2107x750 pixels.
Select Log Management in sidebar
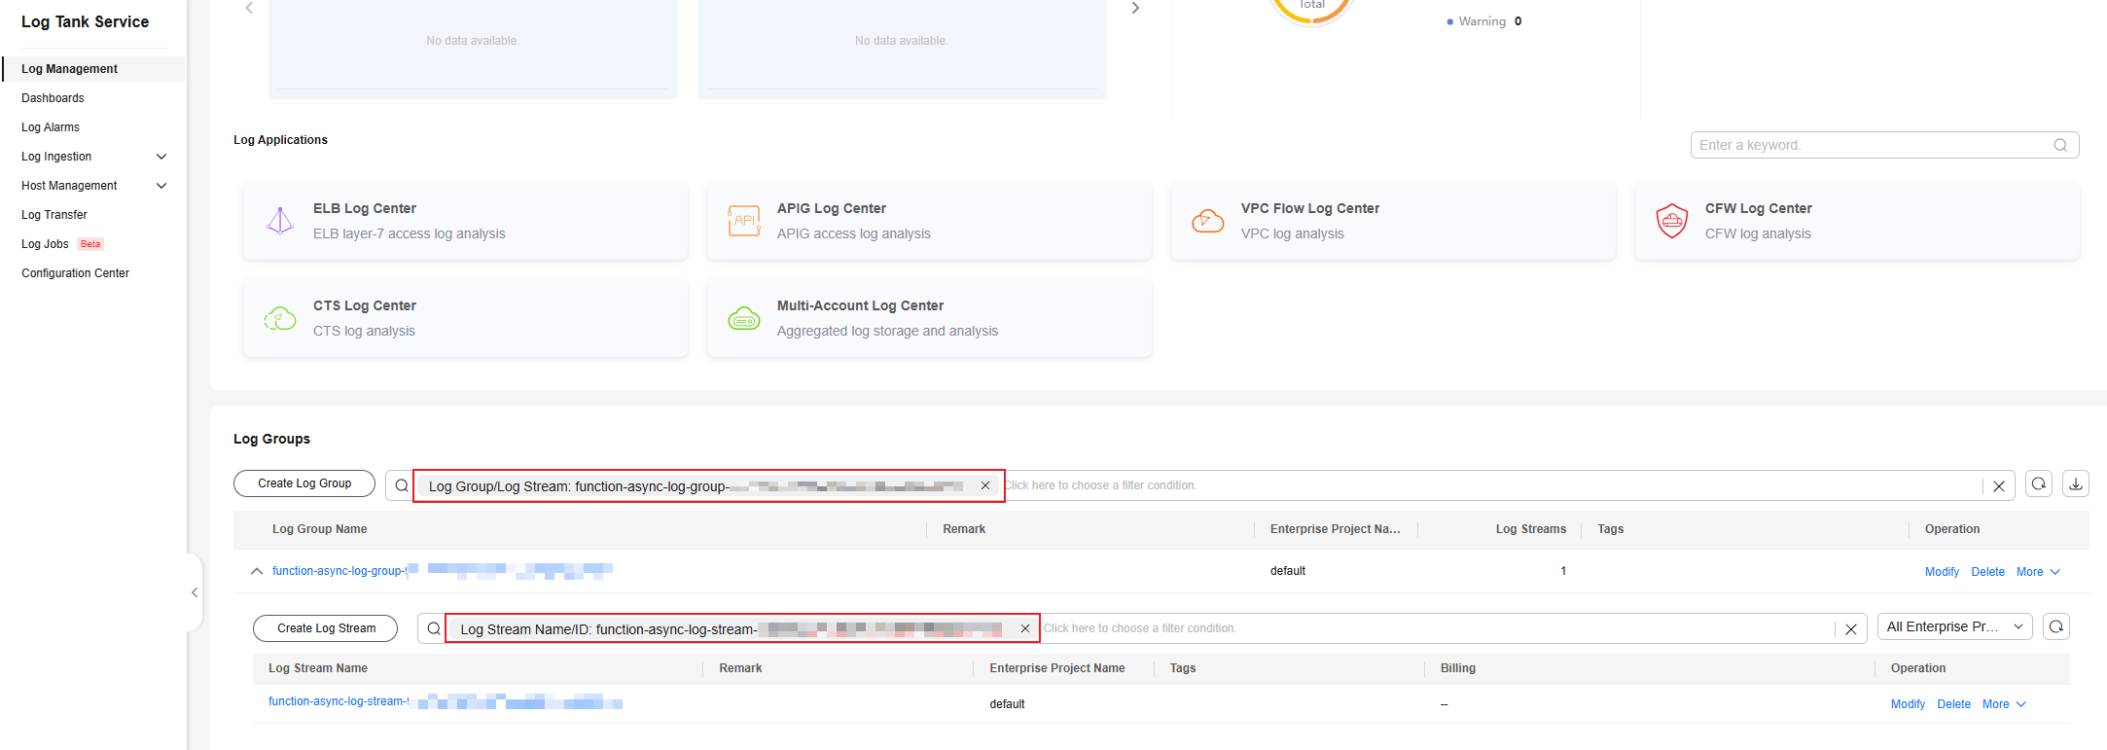click(x=94, y=69)
